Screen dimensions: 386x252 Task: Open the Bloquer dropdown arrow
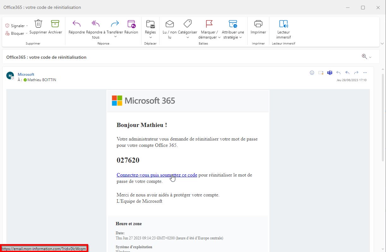[27, 33]
